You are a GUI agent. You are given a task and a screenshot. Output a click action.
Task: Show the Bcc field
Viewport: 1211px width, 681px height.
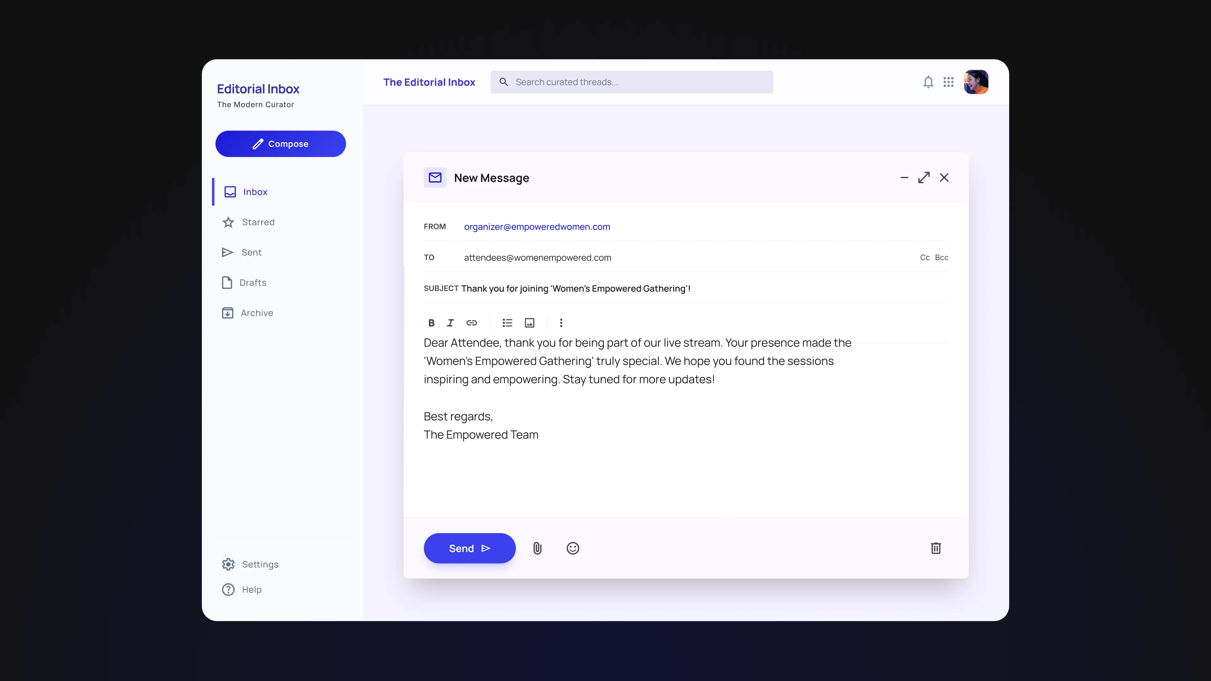(x=941, y=258)
